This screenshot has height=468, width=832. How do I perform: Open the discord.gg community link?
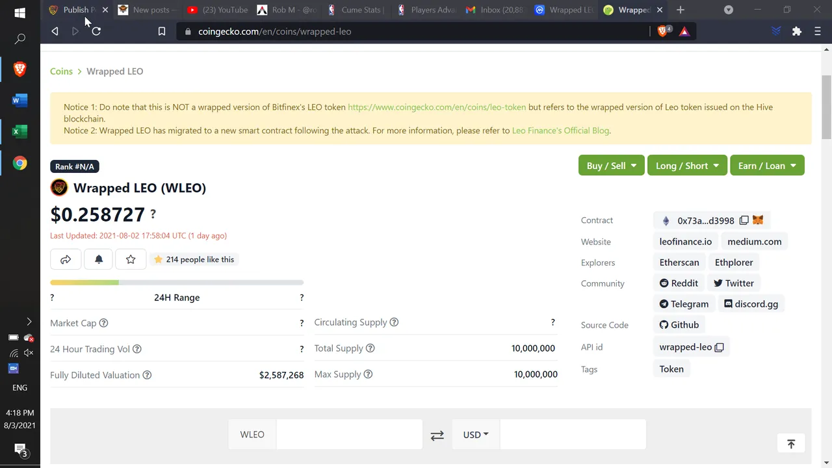pyautogui.click(x=751, y=304)
